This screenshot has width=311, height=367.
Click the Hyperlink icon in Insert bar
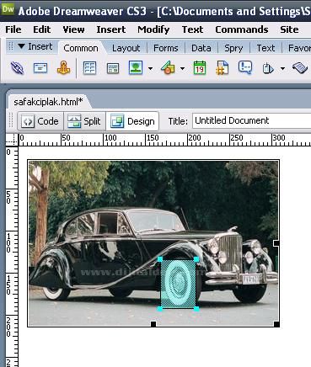(x=17, y=68)
